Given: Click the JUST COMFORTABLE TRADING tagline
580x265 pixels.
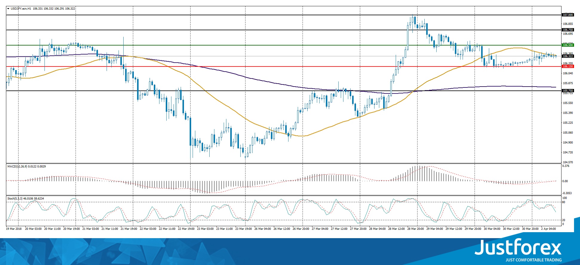Looking at the screenshot, I should (533, 260).
